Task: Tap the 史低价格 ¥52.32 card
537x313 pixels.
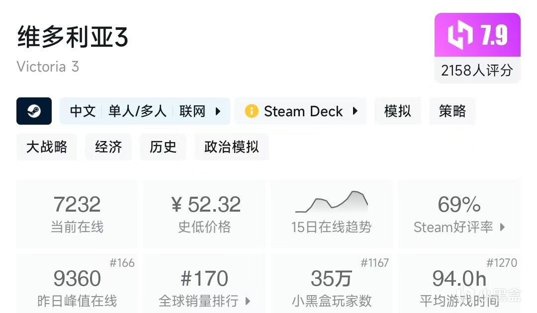Action: pos(204,214)
